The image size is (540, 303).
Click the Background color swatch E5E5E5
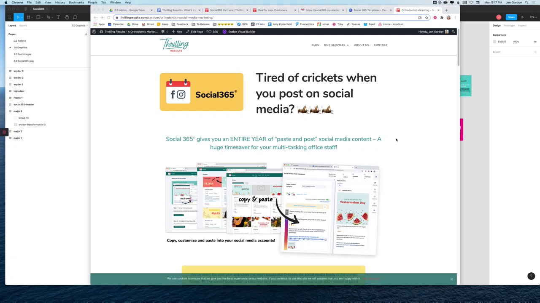(x=495, y=42)
